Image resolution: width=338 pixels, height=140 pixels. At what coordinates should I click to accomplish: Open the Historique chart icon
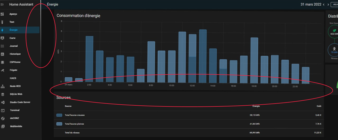point(2,54)
